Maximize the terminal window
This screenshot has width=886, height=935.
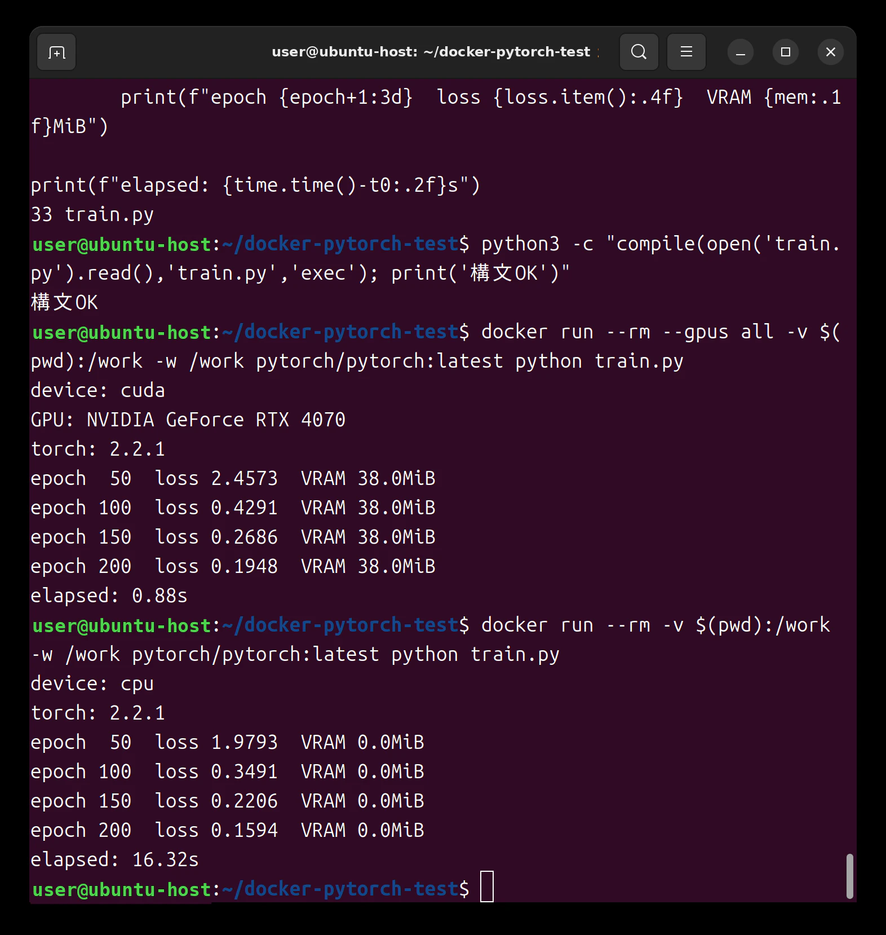[786, 52]
